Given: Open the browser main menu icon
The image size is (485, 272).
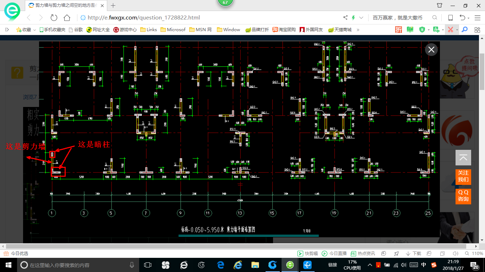Looking at the screenshot, I should (477, 18).
